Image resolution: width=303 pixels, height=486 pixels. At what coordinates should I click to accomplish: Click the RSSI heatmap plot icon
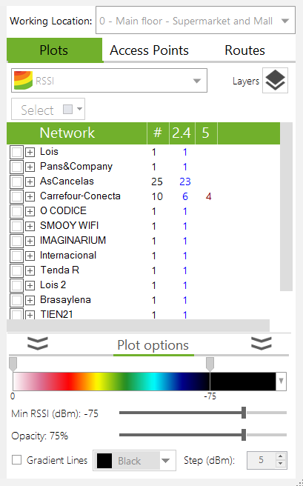click(23, 81)
